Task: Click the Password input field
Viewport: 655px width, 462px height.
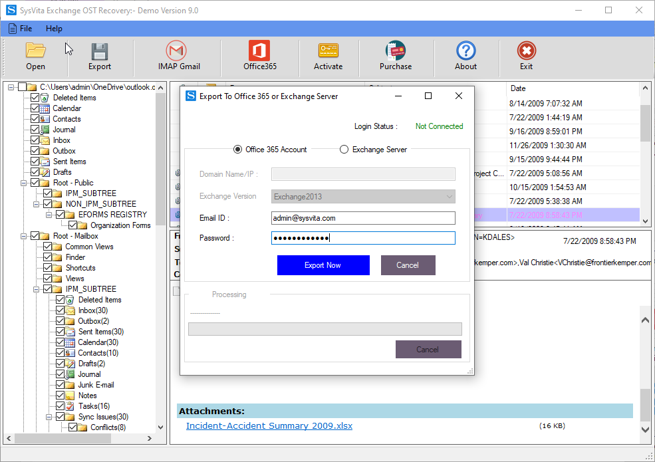Action: (x=363, y=238)
